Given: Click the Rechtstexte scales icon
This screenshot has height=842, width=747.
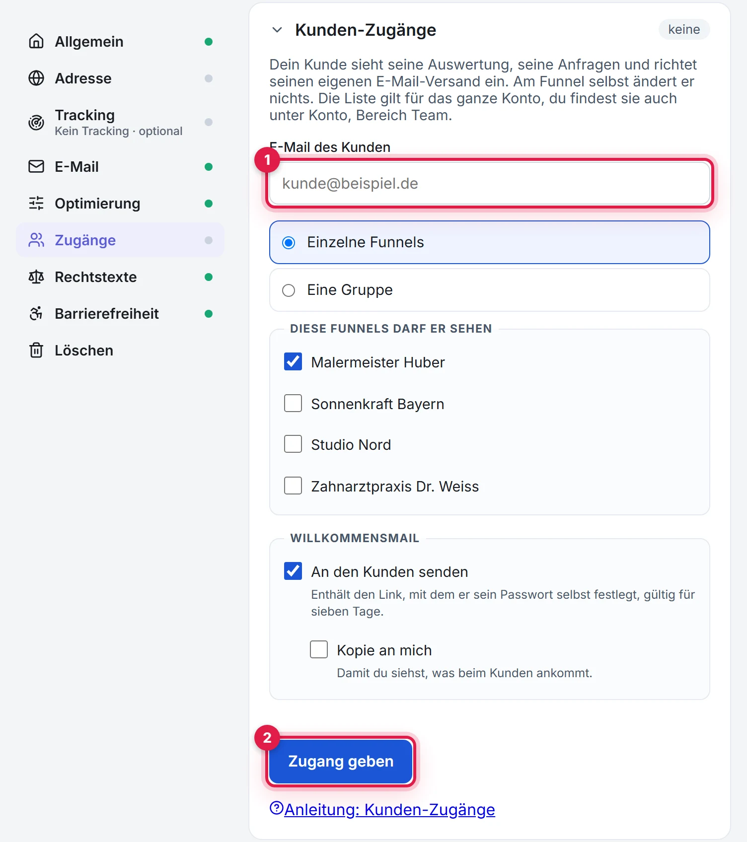Looking at the screenshot, I should [x=36, y=277].
